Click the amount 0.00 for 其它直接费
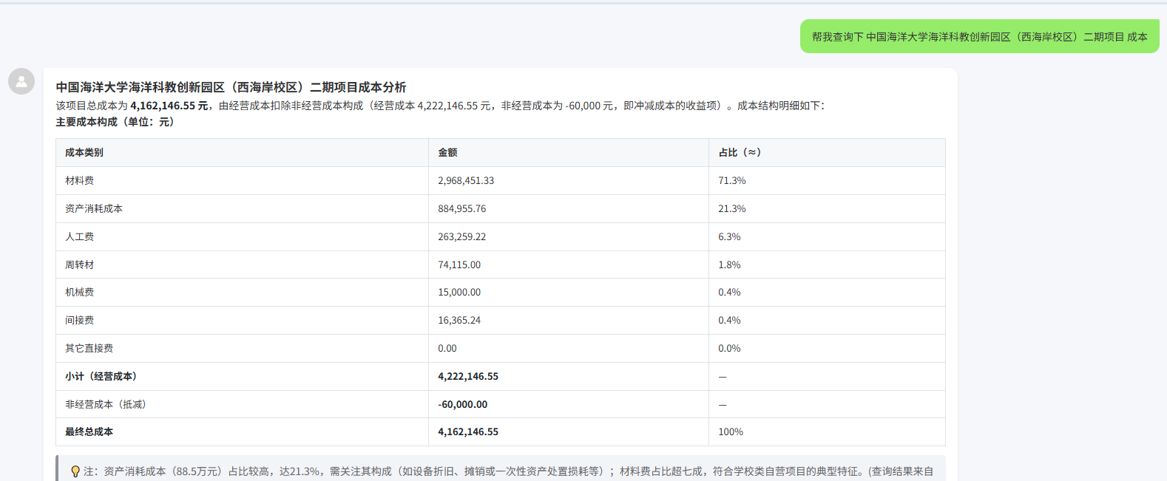This screenshot has height=481, width=1167. [x=447, y=348]
